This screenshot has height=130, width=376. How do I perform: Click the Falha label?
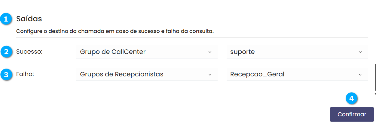(x=25, y=74)
